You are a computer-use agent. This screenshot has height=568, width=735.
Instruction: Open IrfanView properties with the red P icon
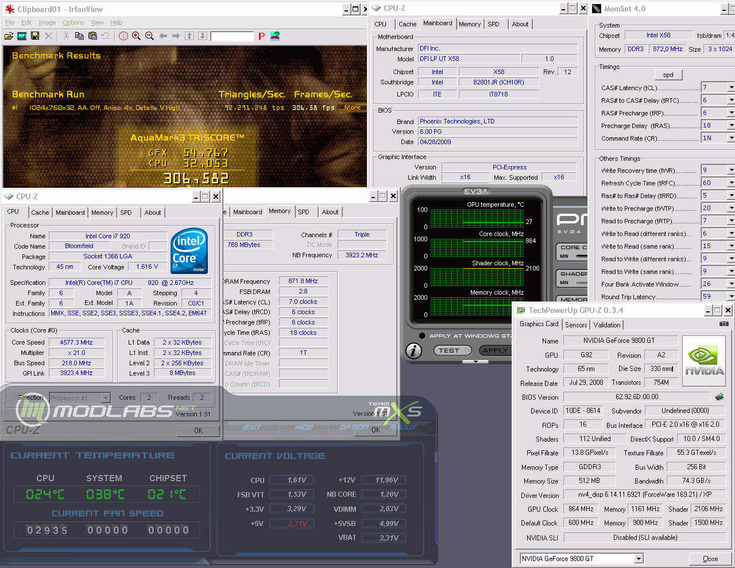pyautogui.click(x=261, y=36)
